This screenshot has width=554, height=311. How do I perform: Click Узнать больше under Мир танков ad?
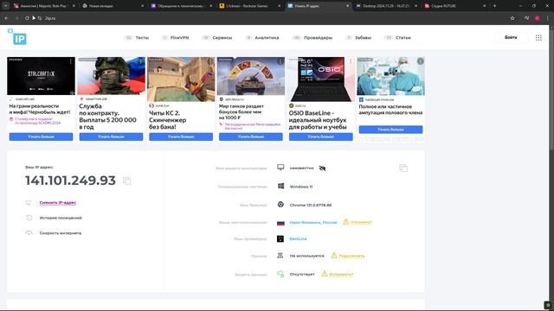tap(251, 136)
